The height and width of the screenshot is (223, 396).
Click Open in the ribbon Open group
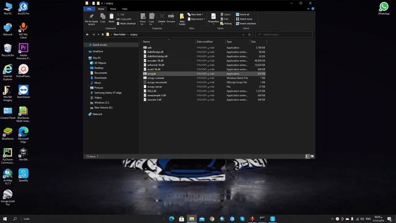coord(225,15)
